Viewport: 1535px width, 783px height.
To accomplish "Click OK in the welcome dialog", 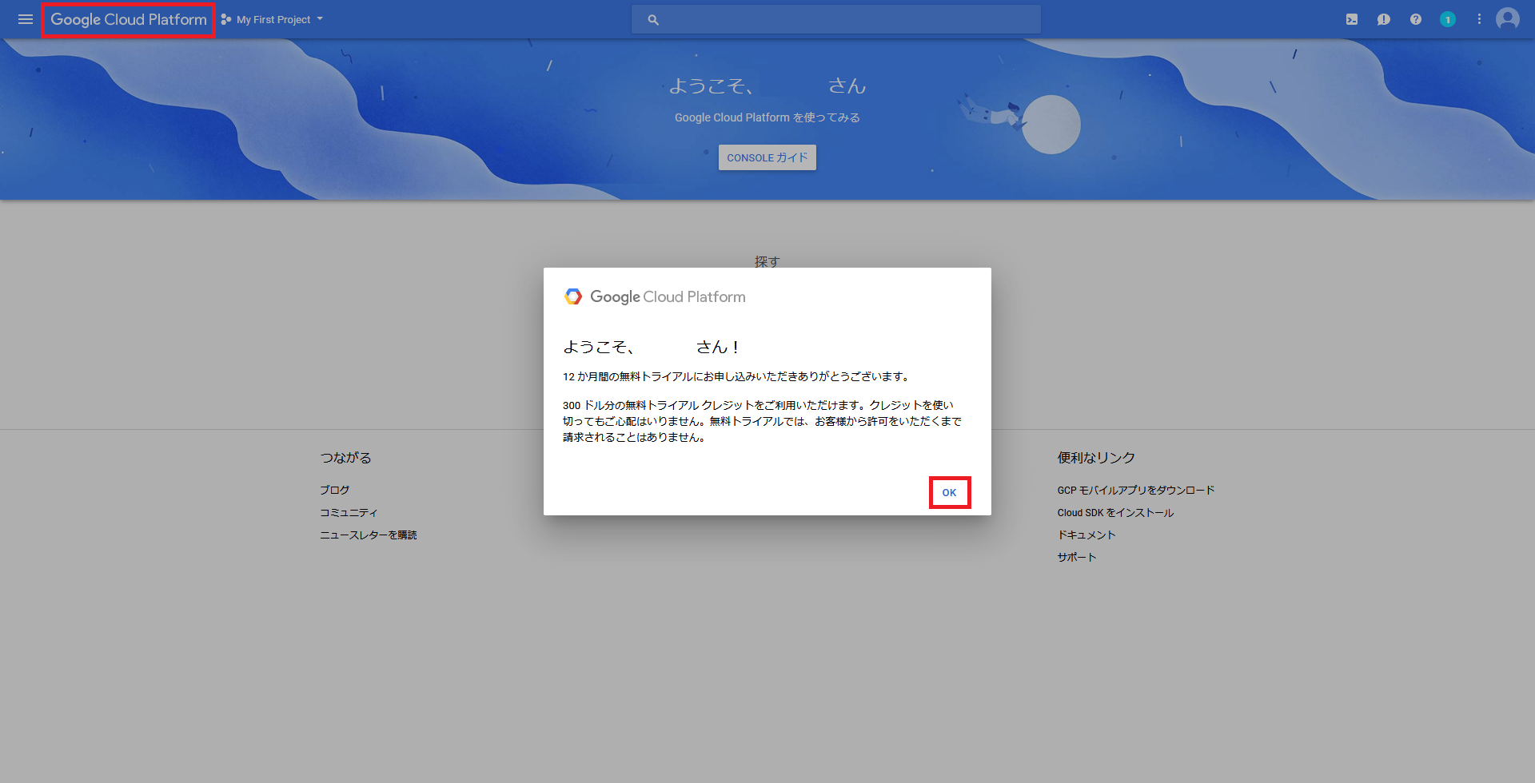I will click(950, 492).
